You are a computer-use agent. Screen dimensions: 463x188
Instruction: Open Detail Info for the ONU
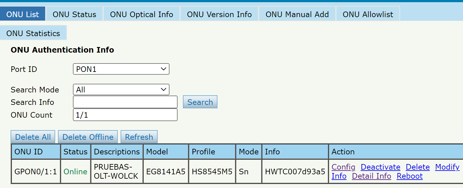pyautogui.click(x=371, y=176)
